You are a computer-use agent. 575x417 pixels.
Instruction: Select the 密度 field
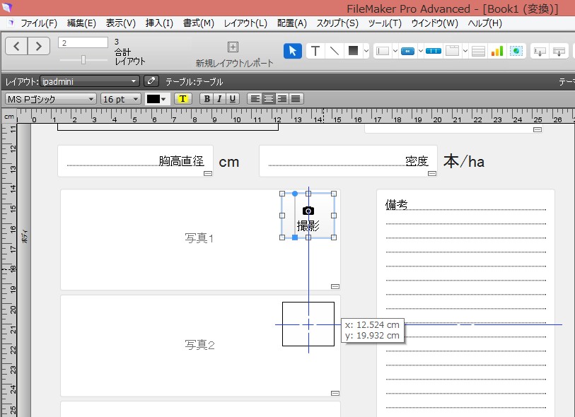(348, 161)
